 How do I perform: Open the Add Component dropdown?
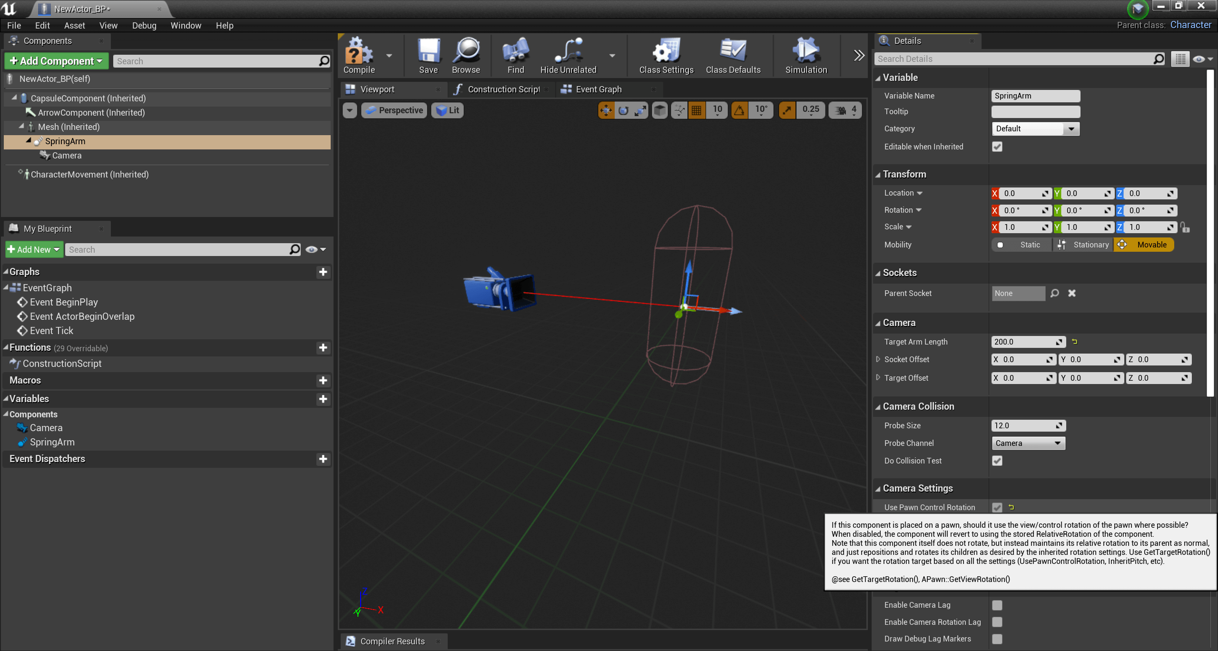[x=57, y=61]
